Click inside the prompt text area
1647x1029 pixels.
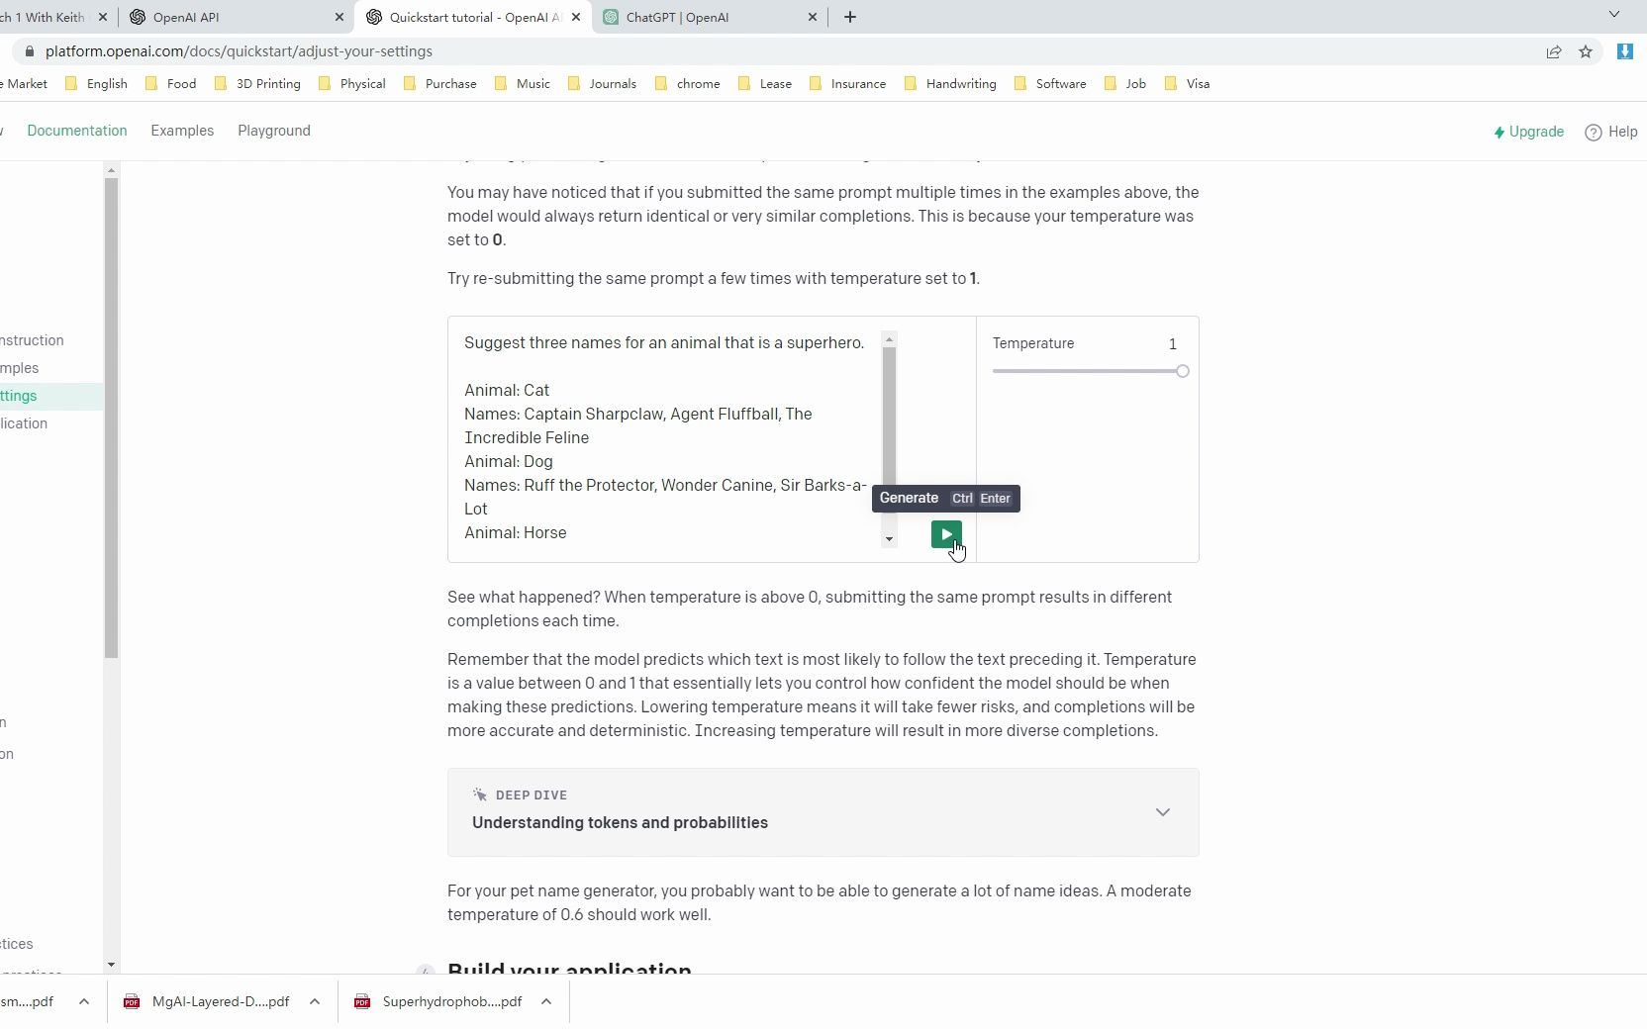point(666,437)
